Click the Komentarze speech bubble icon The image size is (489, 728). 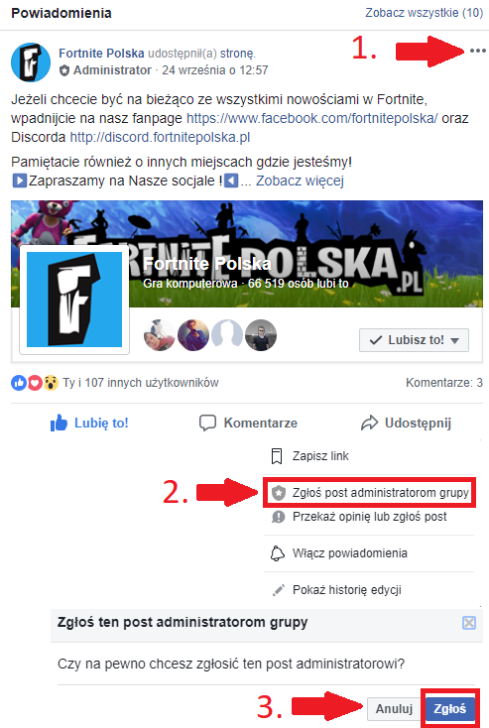(x=207, y=423)
